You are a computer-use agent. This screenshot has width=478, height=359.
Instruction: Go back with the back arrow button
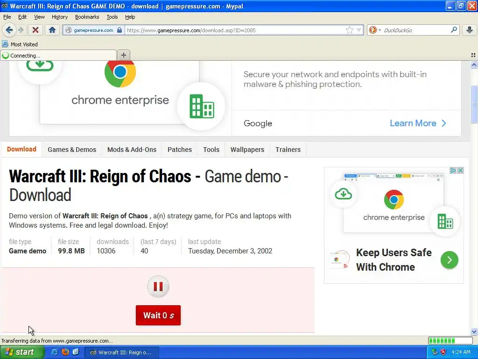[9, 30]
